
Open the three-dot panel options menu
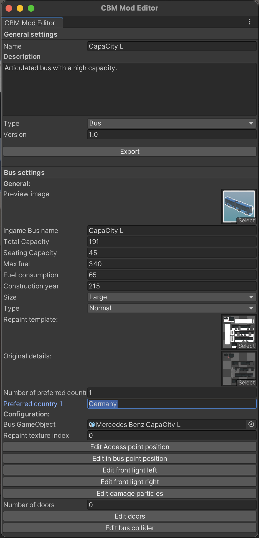coord(250,22)
